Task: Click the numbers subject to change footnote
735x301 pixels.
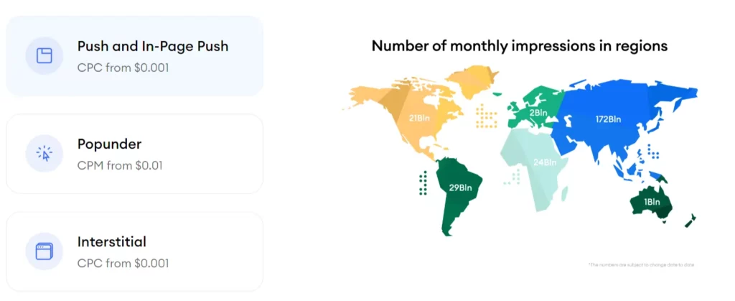Action: click(x=641, y=265)
